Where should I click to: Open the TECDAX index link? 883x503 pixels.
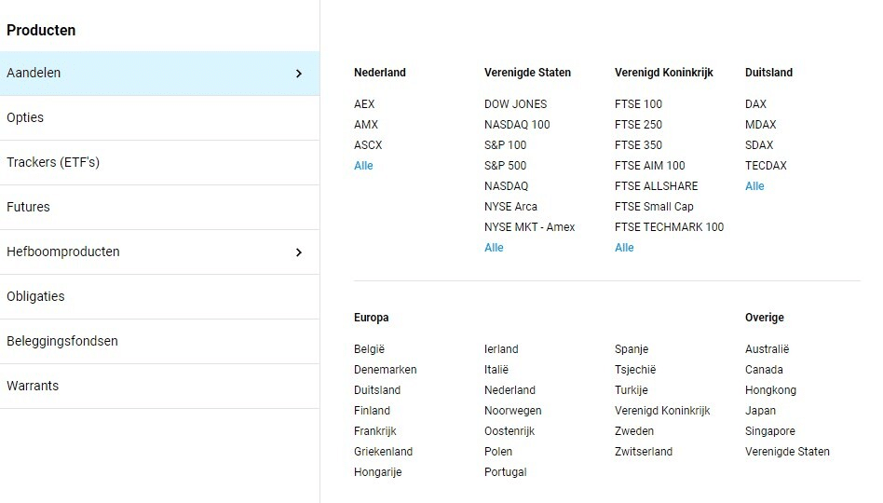click(x=766, y=166)
